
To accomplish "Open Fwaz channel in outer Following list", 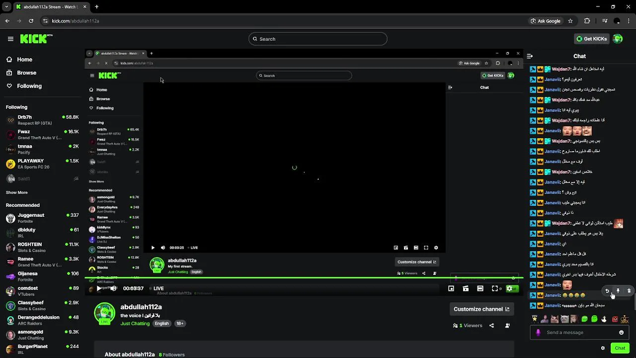I will click(42, 135).
